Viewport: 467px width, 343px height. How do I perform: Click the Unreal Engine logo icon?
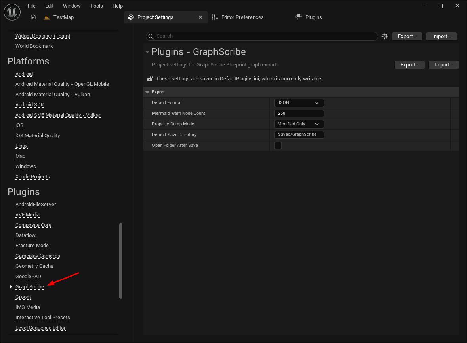click(12, 12)
